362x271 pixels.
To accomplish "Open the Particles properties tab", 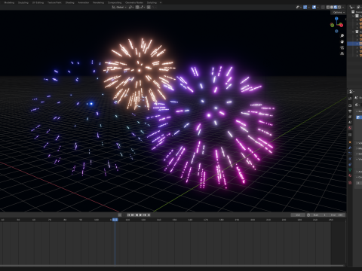I will tap(350, 153).
